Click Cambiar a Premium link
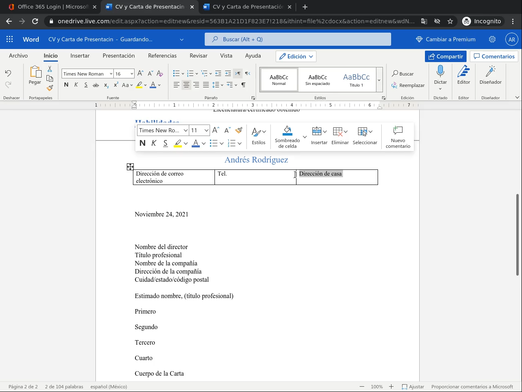522x392 pixels. 445,39
